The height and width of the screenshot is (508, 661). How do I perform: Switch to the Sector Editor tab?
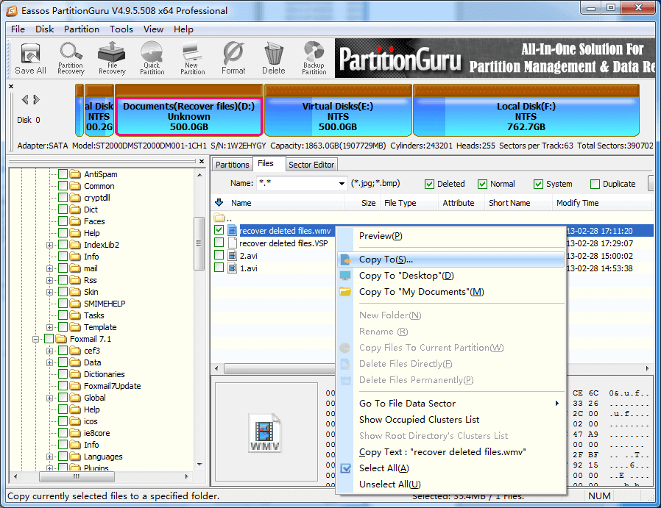(311, 165)
